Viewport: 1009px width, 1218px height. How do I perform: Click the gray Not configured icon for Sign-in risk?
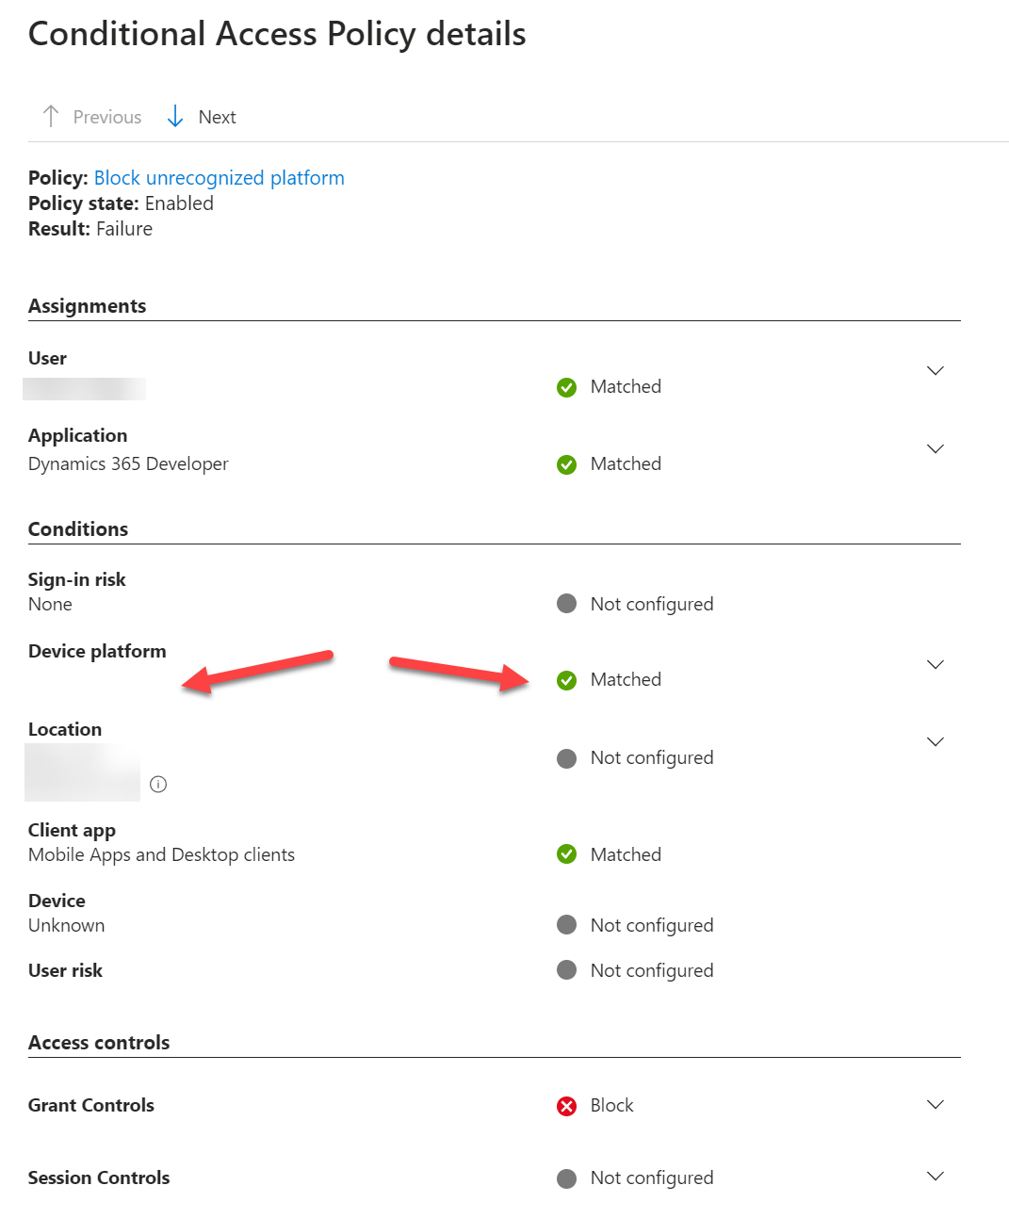pos(566,603)
